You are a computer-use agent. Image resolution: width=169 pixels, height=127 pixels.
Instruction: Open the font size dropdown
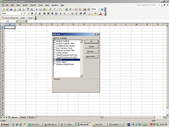point(28,14)
